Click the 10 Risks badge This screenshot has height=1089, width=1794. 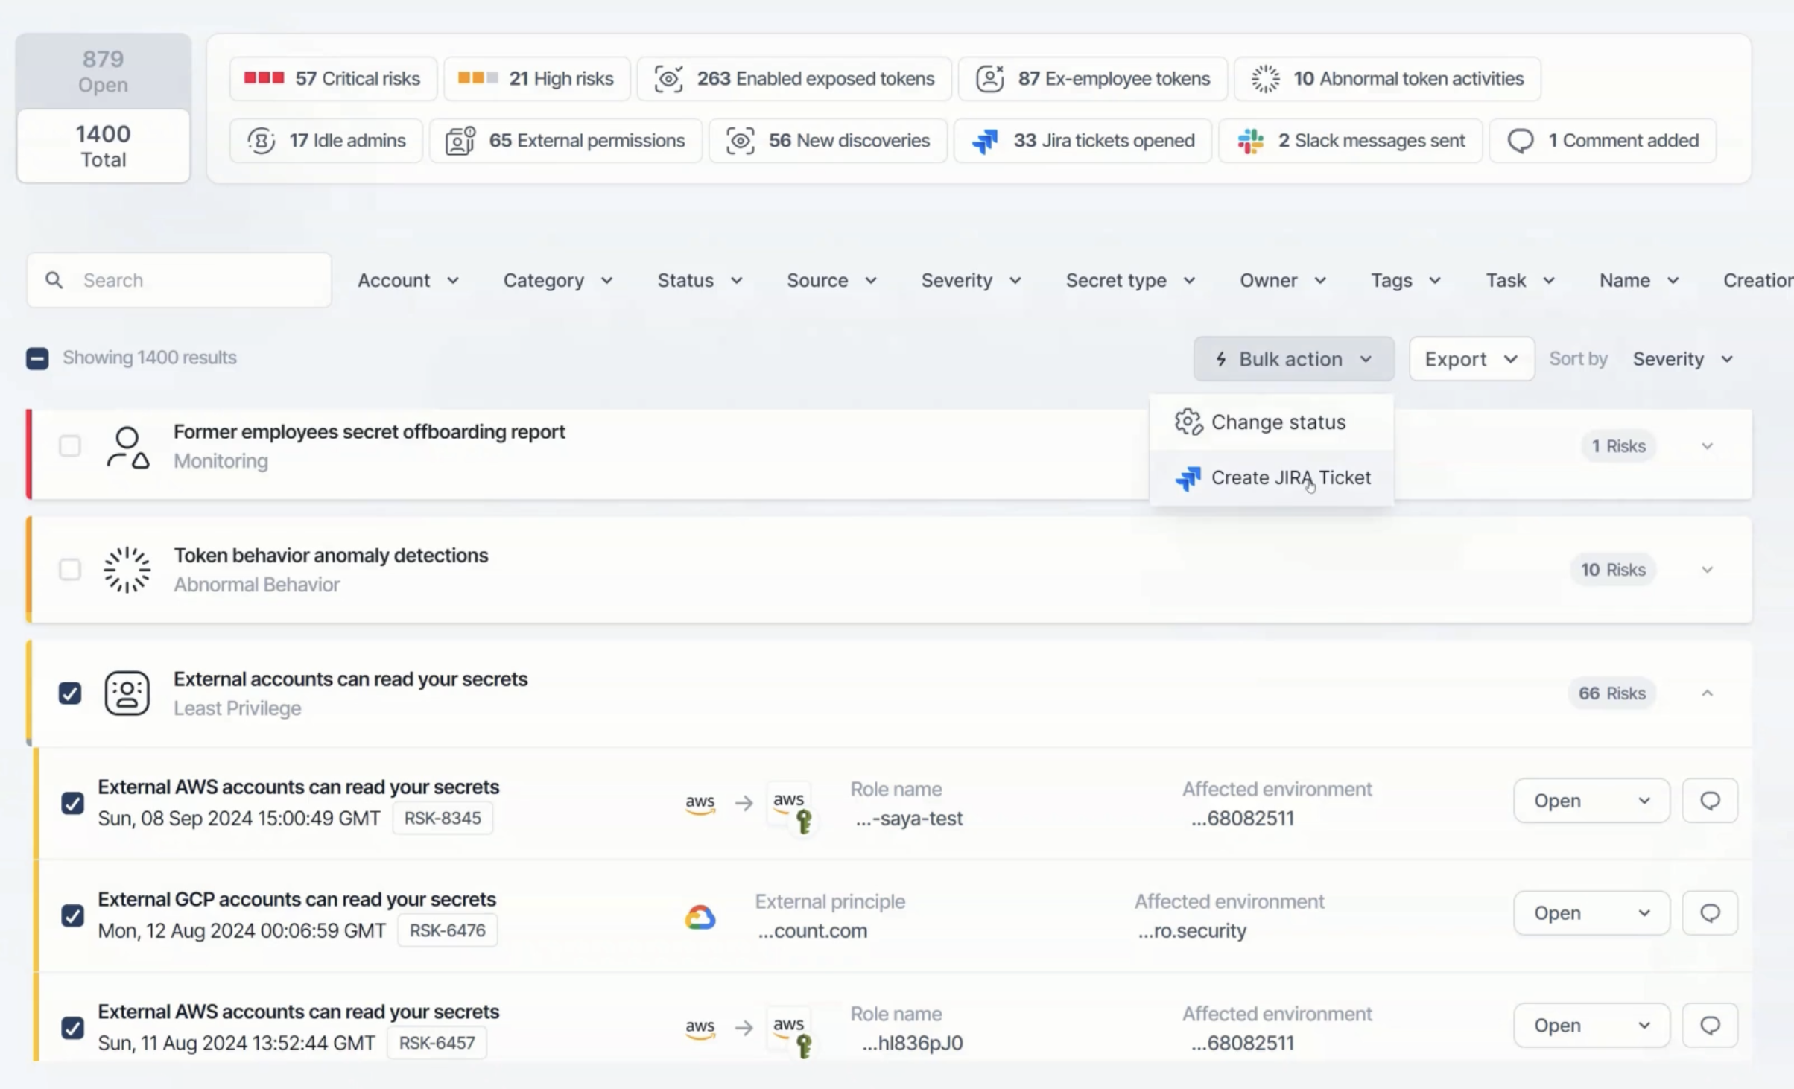click(x=1613, y=570)
